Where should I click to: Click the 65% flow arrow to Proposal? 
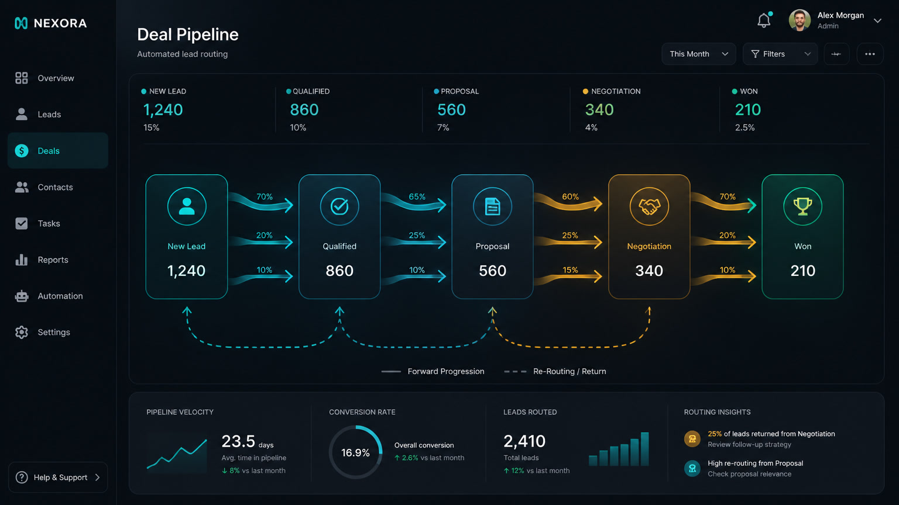point(414,201)
